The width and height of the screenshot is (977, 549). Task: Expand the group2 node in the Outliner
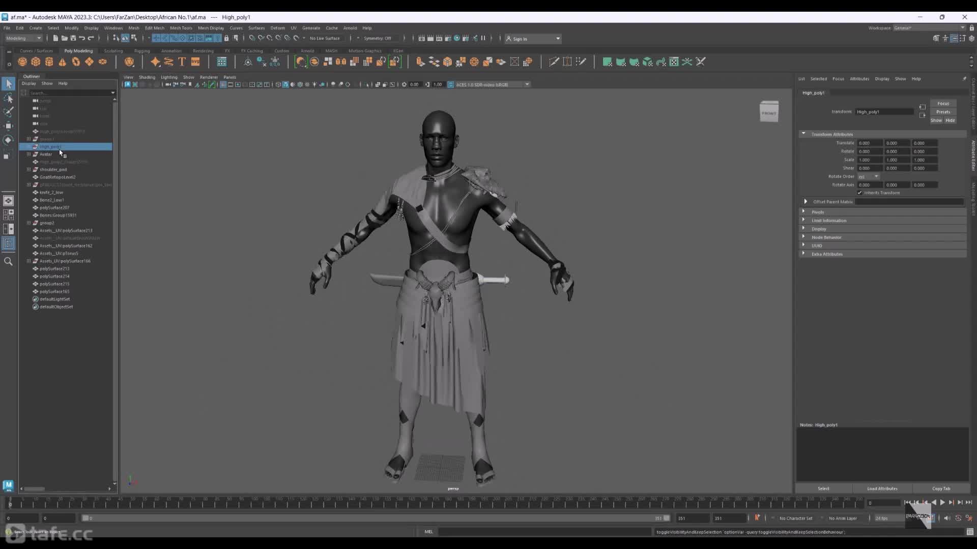point(29,223)
